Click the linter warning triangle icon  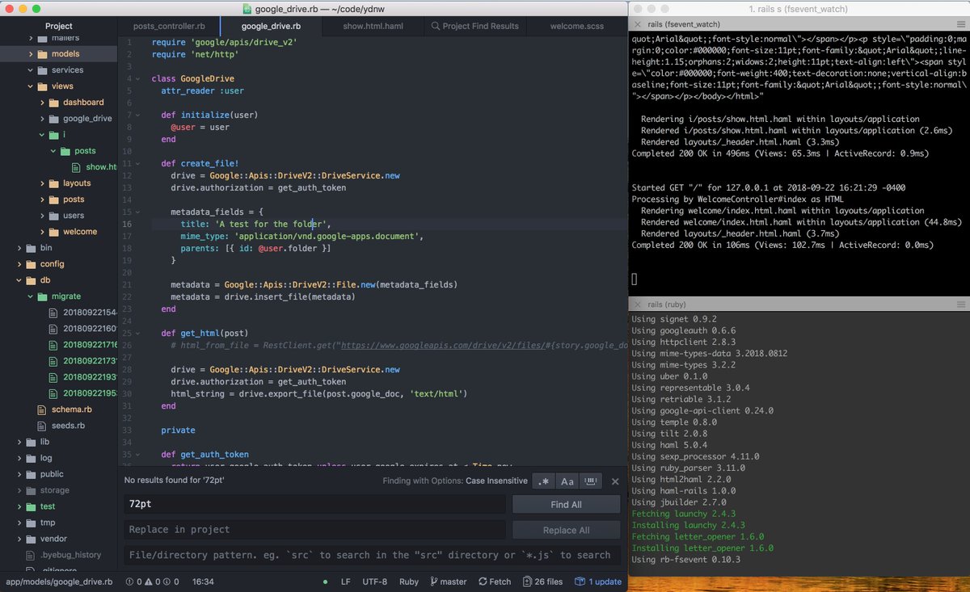pyautogui.click(x=150, y=582)
